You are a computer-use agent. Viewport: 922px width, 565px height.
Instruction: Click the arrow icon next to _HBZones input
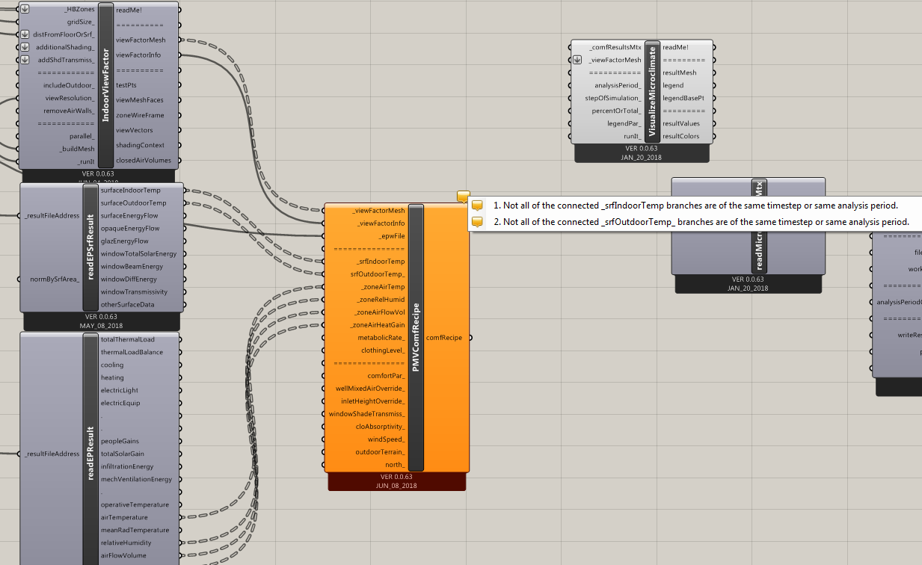[24, 9]
